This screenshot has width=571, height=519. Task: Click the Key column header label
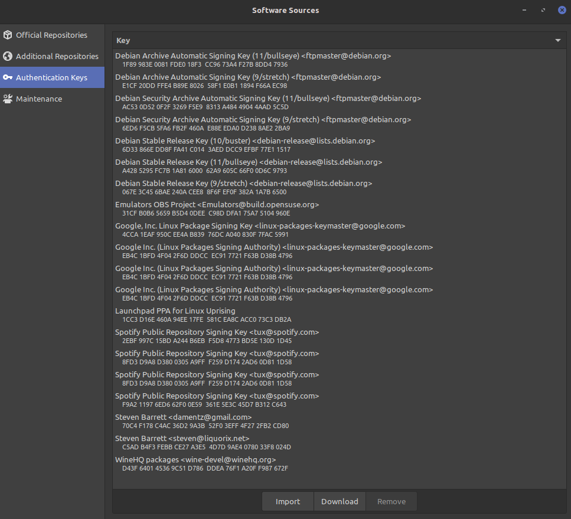click(x=123, y=40)
